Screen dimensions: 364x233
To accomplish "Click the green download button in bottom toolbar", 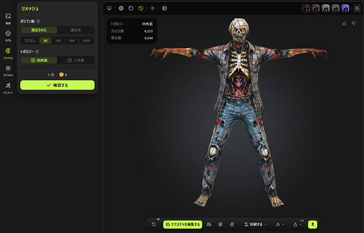I will coord(313,224).
